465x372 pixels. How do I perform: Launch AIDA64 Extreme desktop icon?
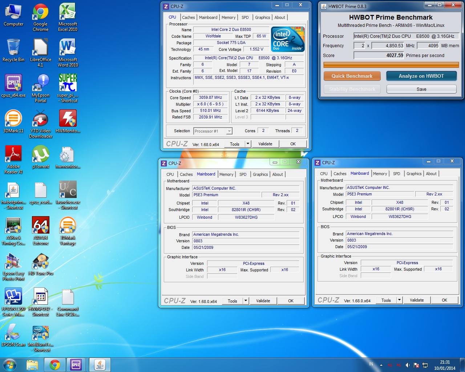[41, 231]
